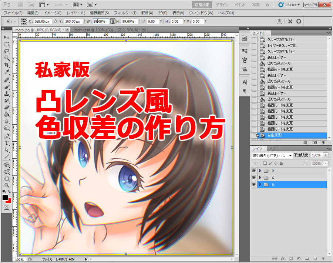This screenshot has width=333, height=263.
Task: Open the blend mode dropdown
Action: 272,156
